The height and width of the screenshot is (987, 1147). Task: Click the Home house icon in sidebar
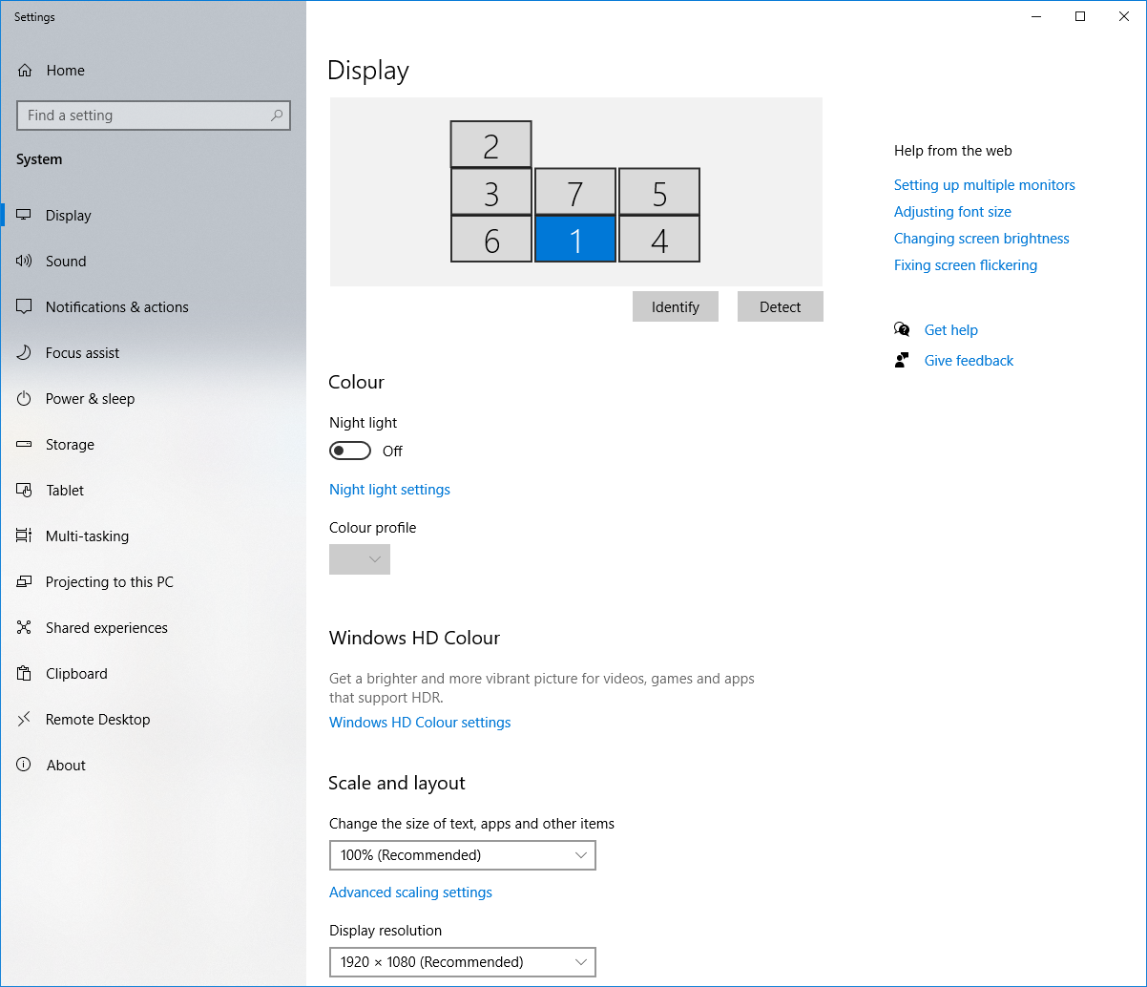[x=25, y=71]
